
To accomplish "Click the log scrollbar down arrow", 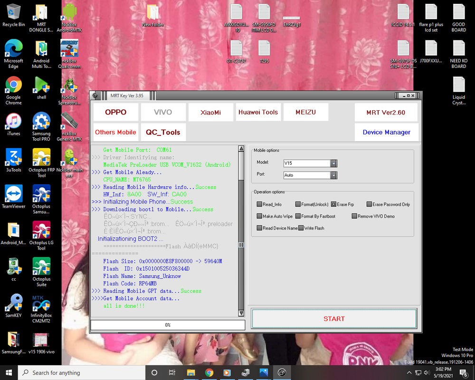I will click(x=241, y=313).
